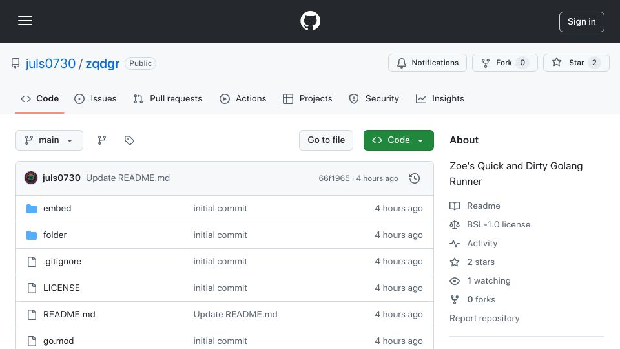
Task: Click the Sign in button
Action: [x=581, y=22]
